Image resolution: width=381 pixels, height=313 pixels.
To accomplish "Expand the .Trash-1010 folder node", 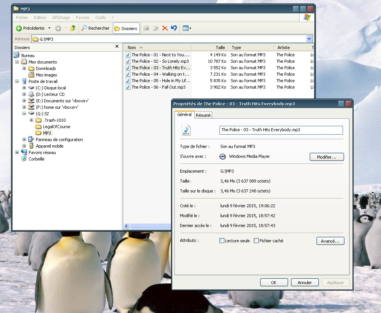I will coord(31,120).
